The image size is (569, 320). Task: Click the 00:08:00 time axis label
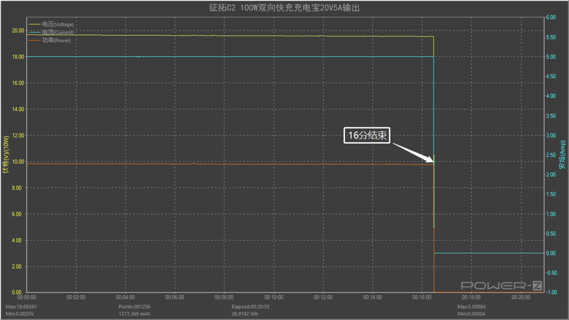point(224,297)
